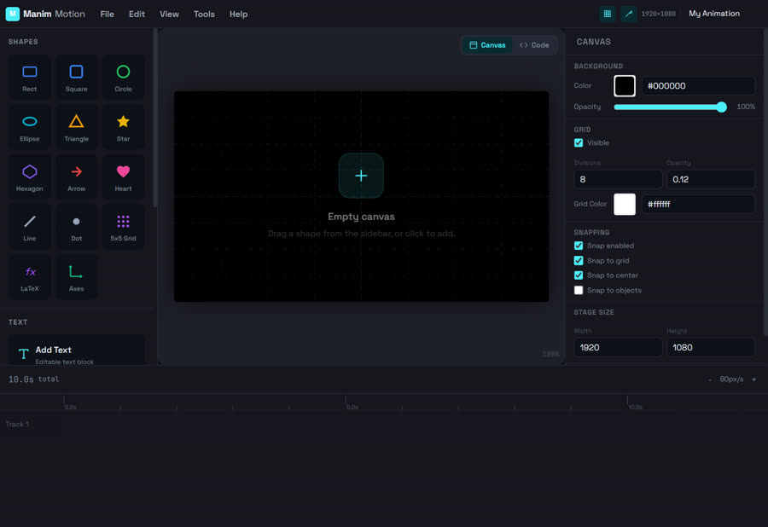Click the 0.0s timeline marker
768x527 pixels.
click(70, 407)
